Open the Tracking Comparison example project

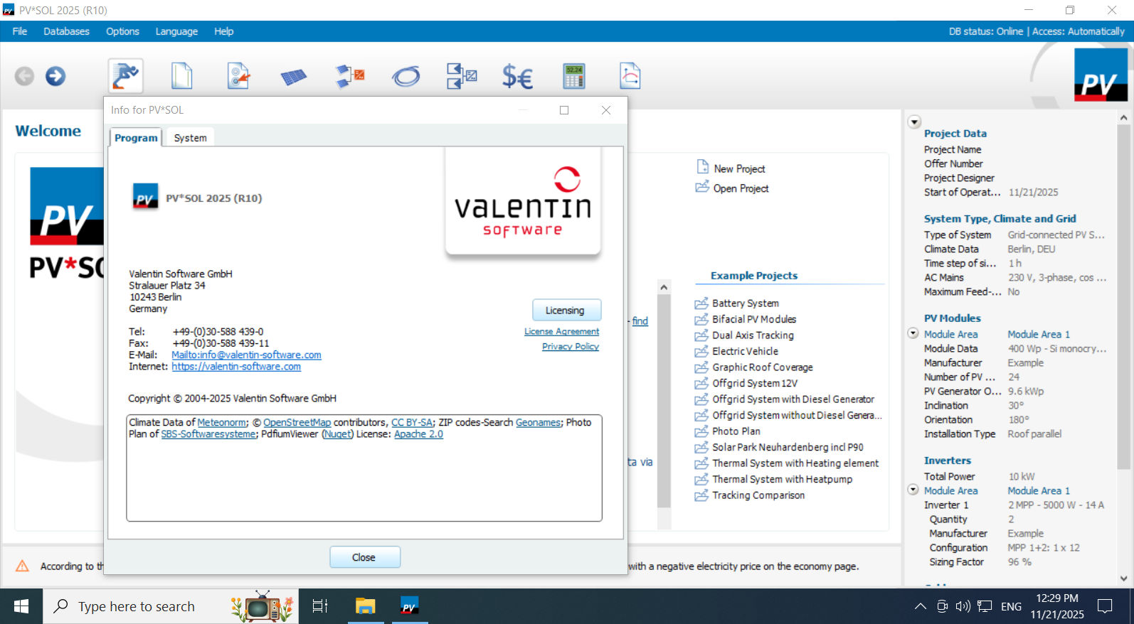[750, 495]
